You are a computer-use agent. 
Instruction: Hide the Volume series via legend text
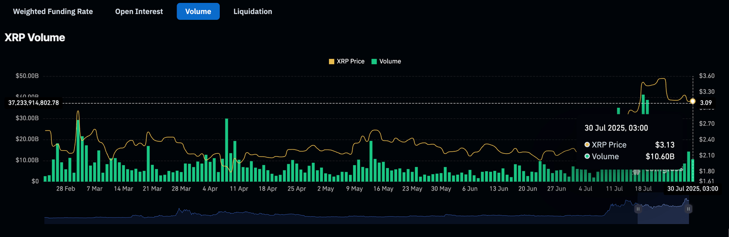coord(390,61)
